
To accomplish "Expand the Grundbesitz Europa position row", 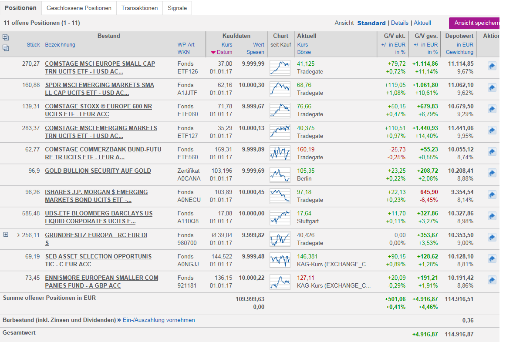I will click(6, 235).
